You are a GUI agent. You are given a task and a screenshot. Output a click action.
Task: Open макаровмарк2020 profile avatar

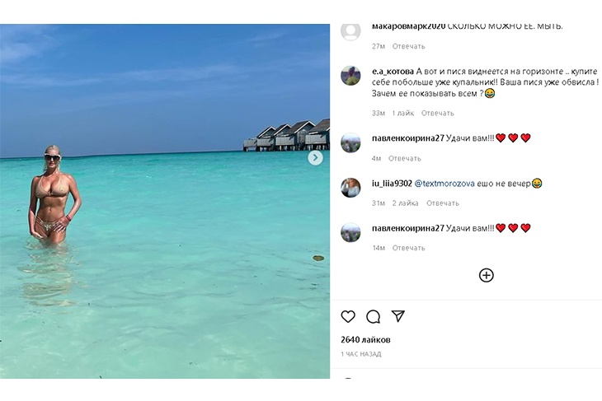click(350, 31)
